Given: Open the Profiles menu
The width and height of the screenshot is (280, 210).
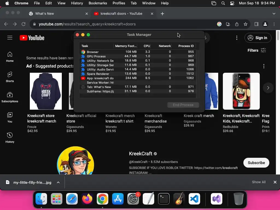Looking at the screenshot, I should 119,3.
